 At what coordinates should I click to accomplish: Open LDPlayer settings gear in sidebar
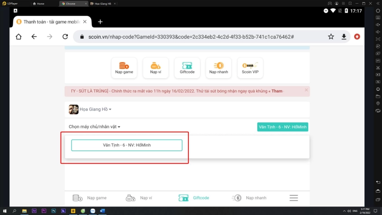pyautogui.click(x=378, y=11)
